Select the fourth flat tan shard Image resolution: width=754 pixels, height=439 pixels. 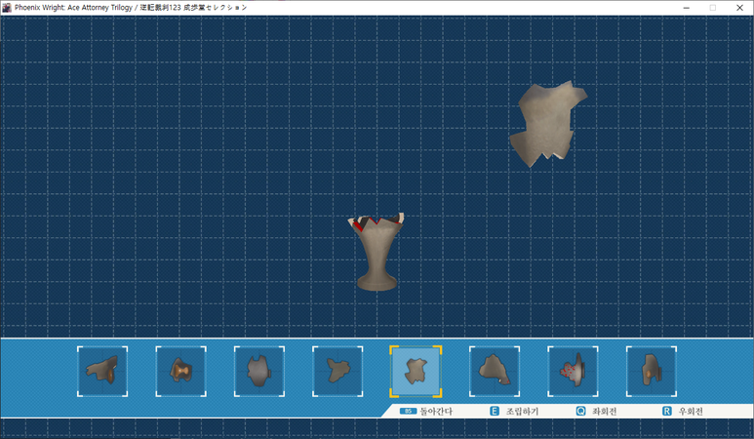tap(337, 372)
